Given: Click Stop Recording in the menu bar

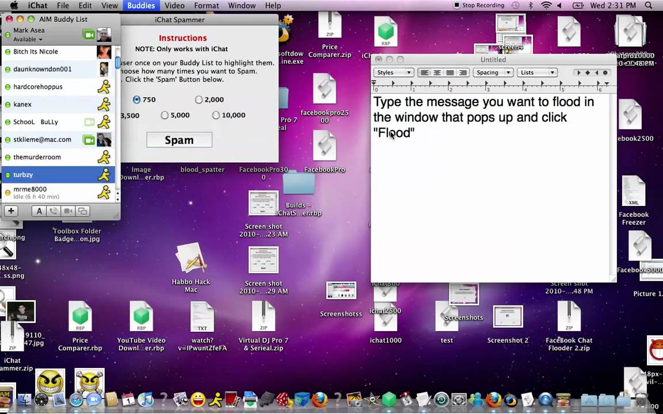Looking at the screenshot, I should click(x=479, y=6).
